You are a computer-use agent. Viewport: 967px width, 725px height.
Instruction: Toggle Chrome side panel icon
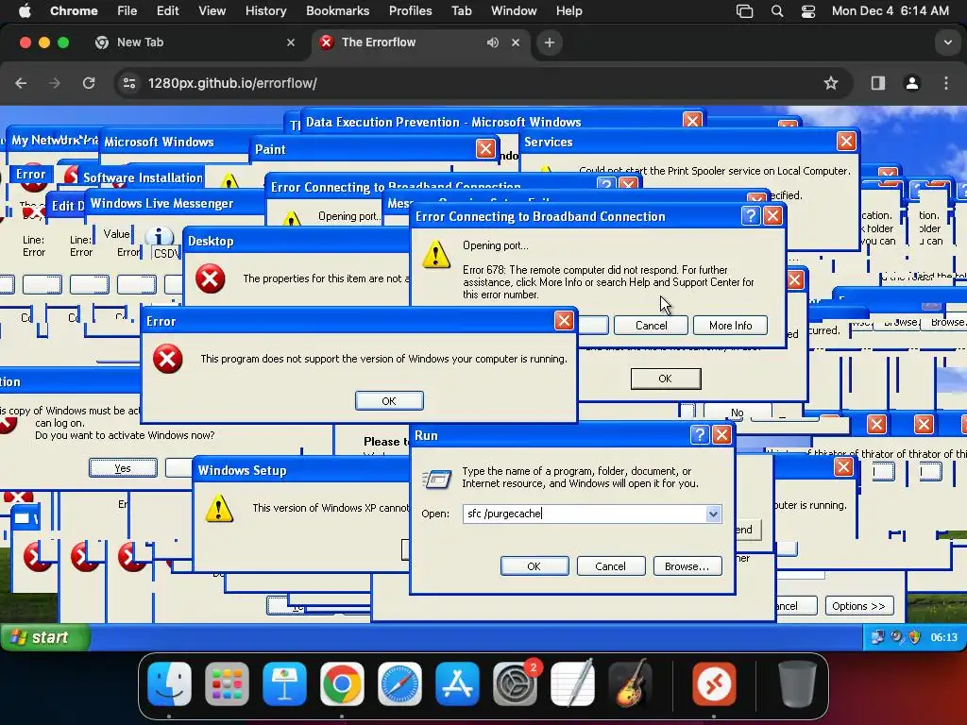click(x=877, y=83)
